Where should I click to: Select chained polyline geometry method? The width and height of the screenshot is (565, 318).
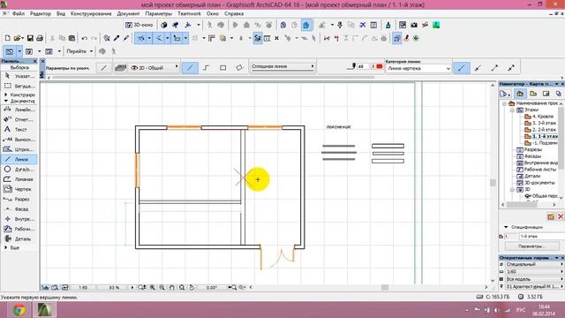[x=206, y=68]
